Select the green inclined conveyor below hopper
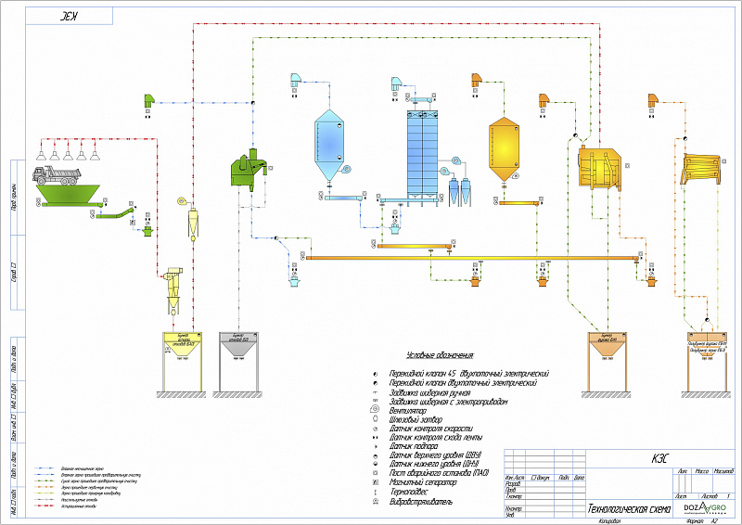 pyautogui.click(x=114, y=212)
